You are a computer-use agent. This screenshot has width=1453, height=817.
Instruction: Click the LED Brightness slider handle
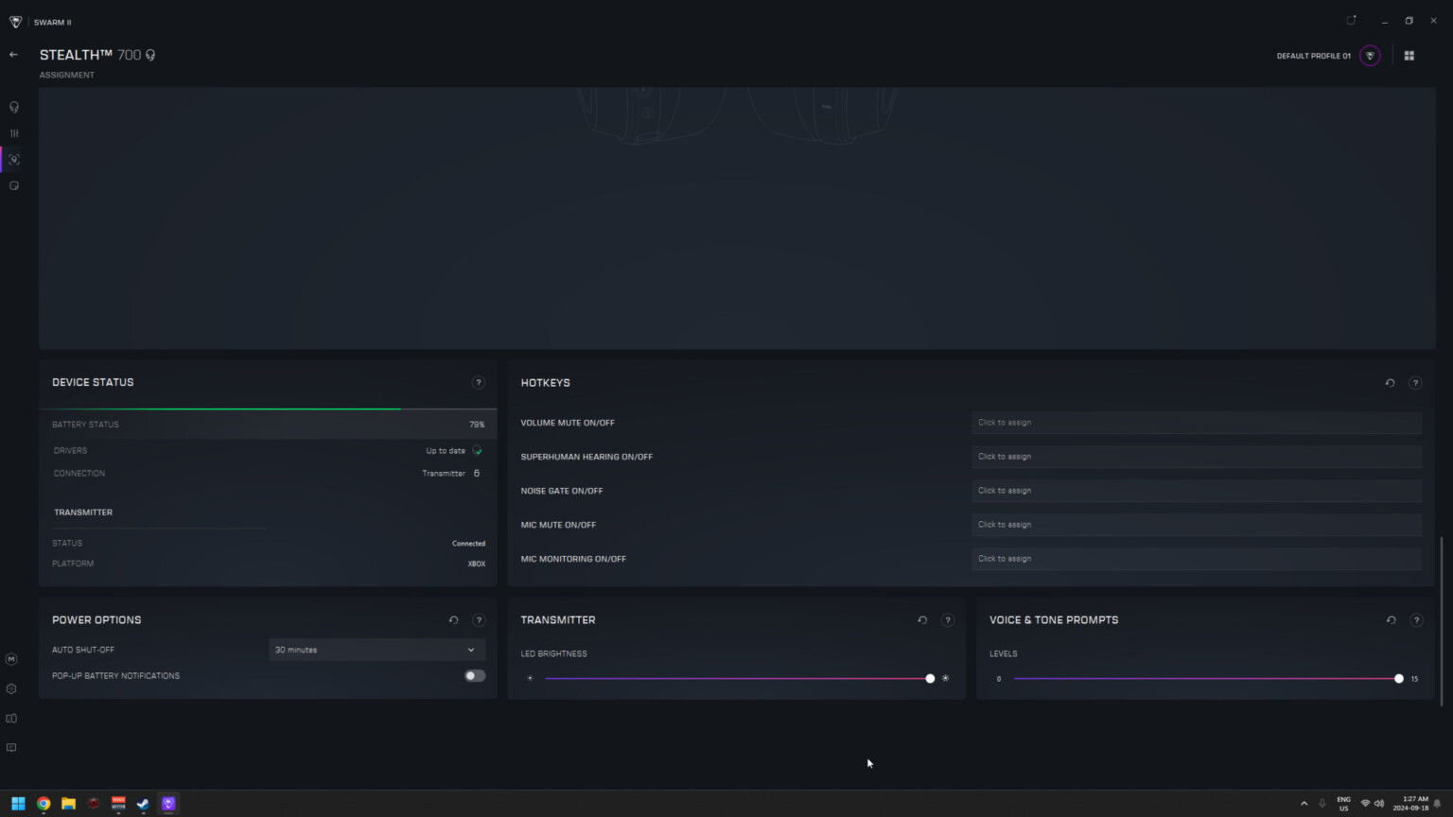click(x=930, y=679)
